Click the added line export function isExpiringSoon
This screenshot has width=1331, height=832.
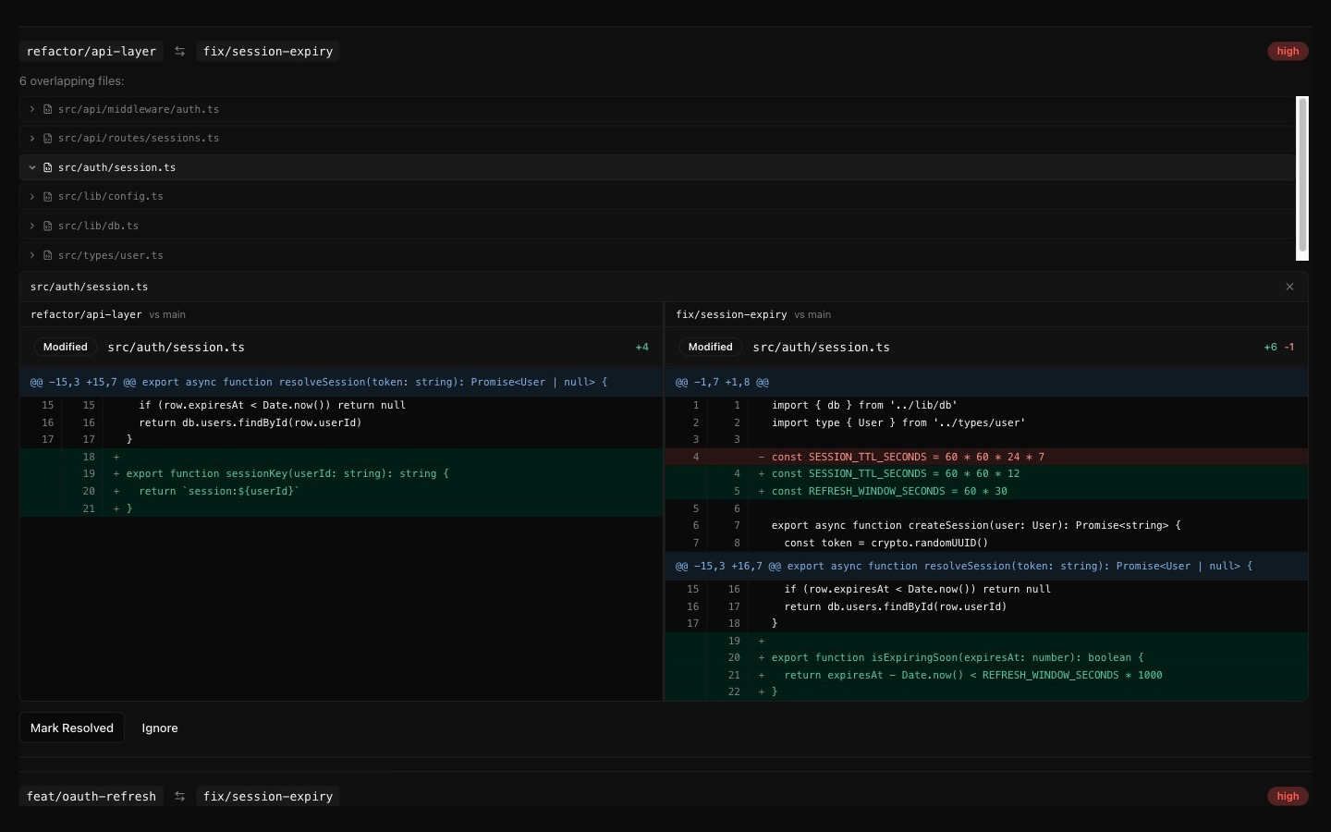[986, 657]
